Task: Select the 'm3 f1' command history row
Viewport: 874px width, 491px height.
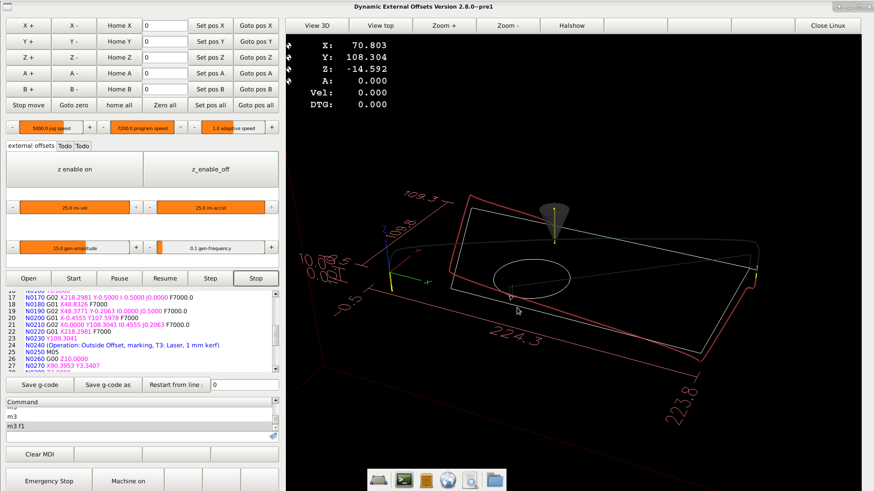Action: point(139,426)
